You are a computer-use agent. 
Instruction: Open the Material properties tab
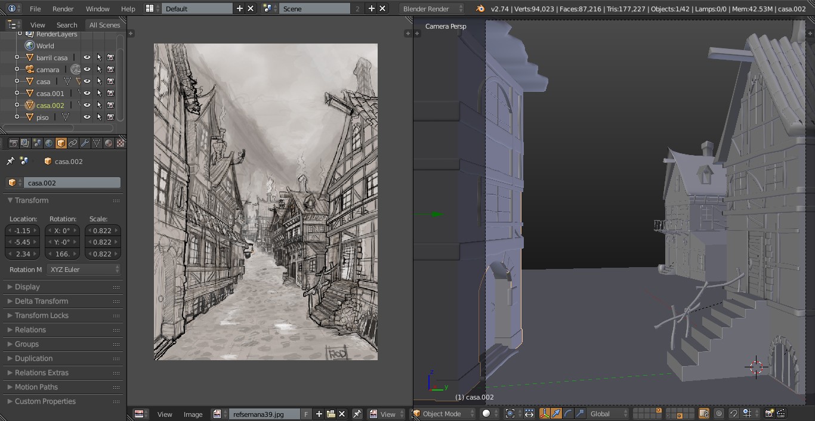point(109,143)
